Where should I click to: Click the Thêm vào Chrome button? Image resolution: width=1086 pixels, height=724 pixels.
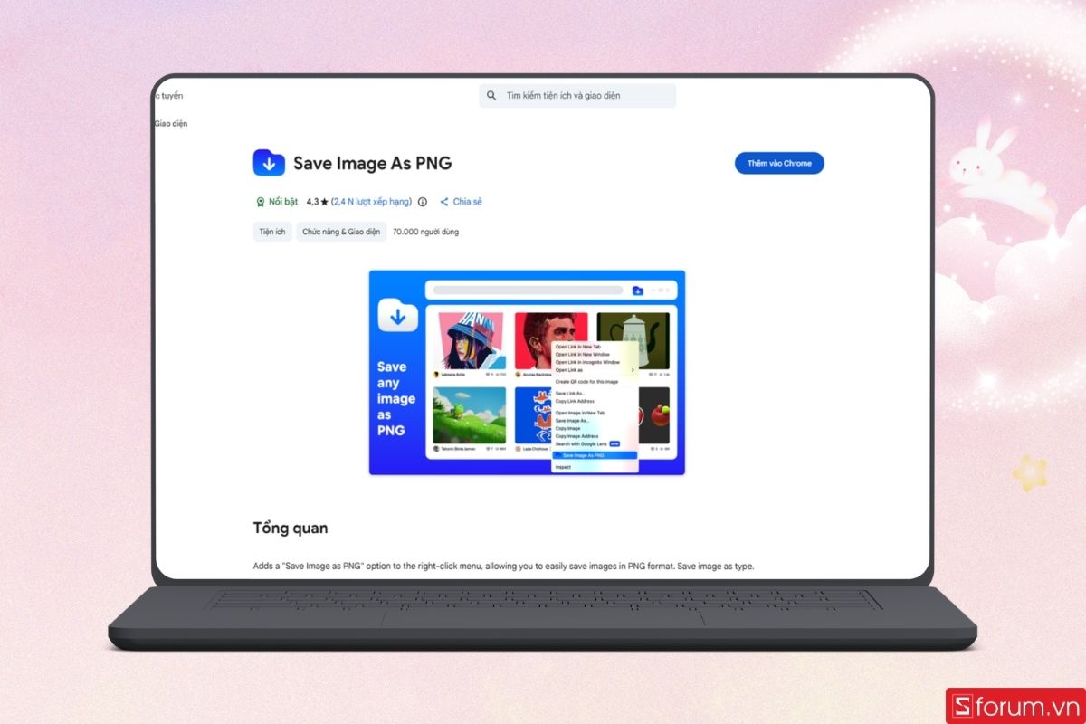778,163
